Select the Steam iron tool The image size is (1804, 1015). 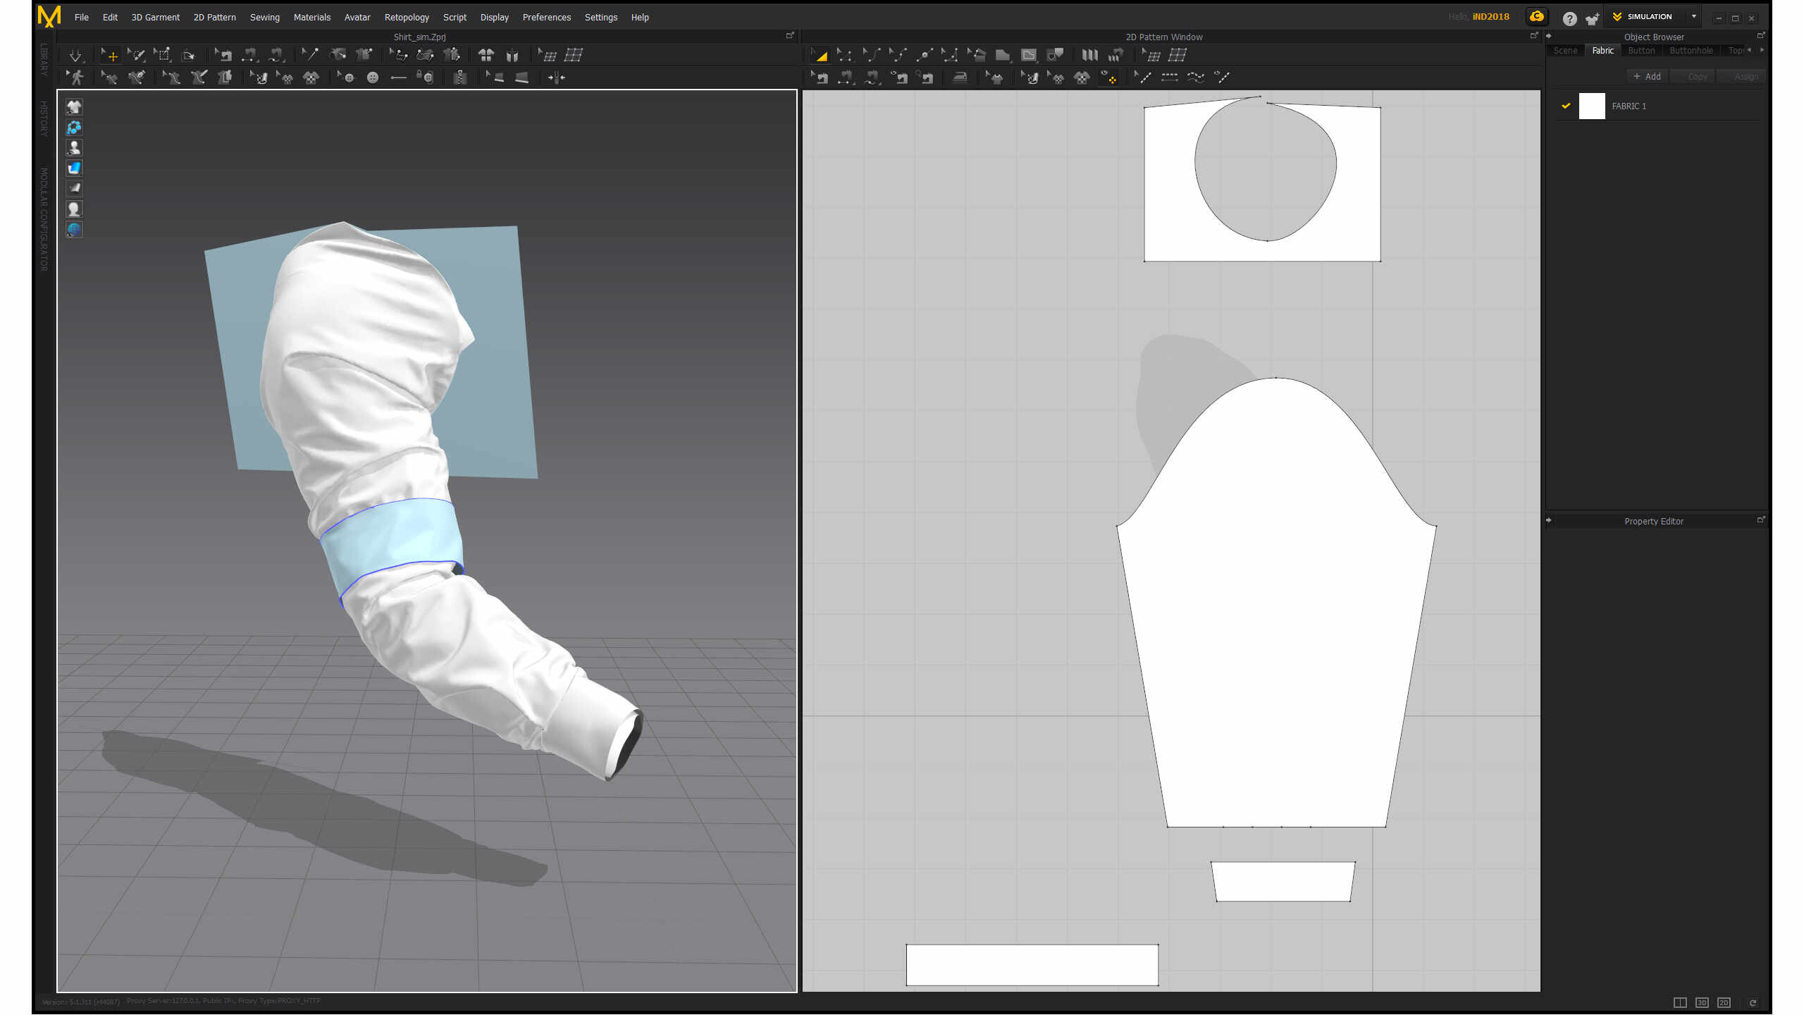point(960,78)
